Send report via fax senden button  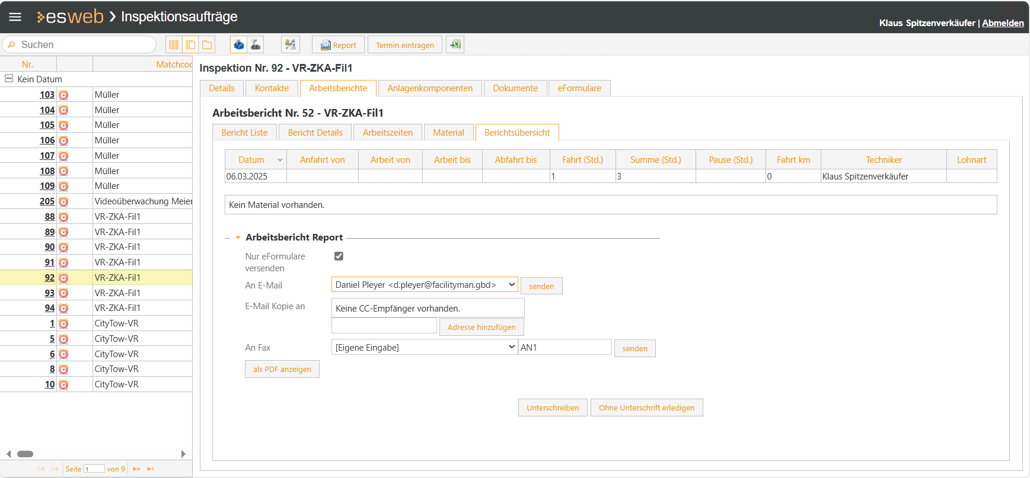pos(634,348)
